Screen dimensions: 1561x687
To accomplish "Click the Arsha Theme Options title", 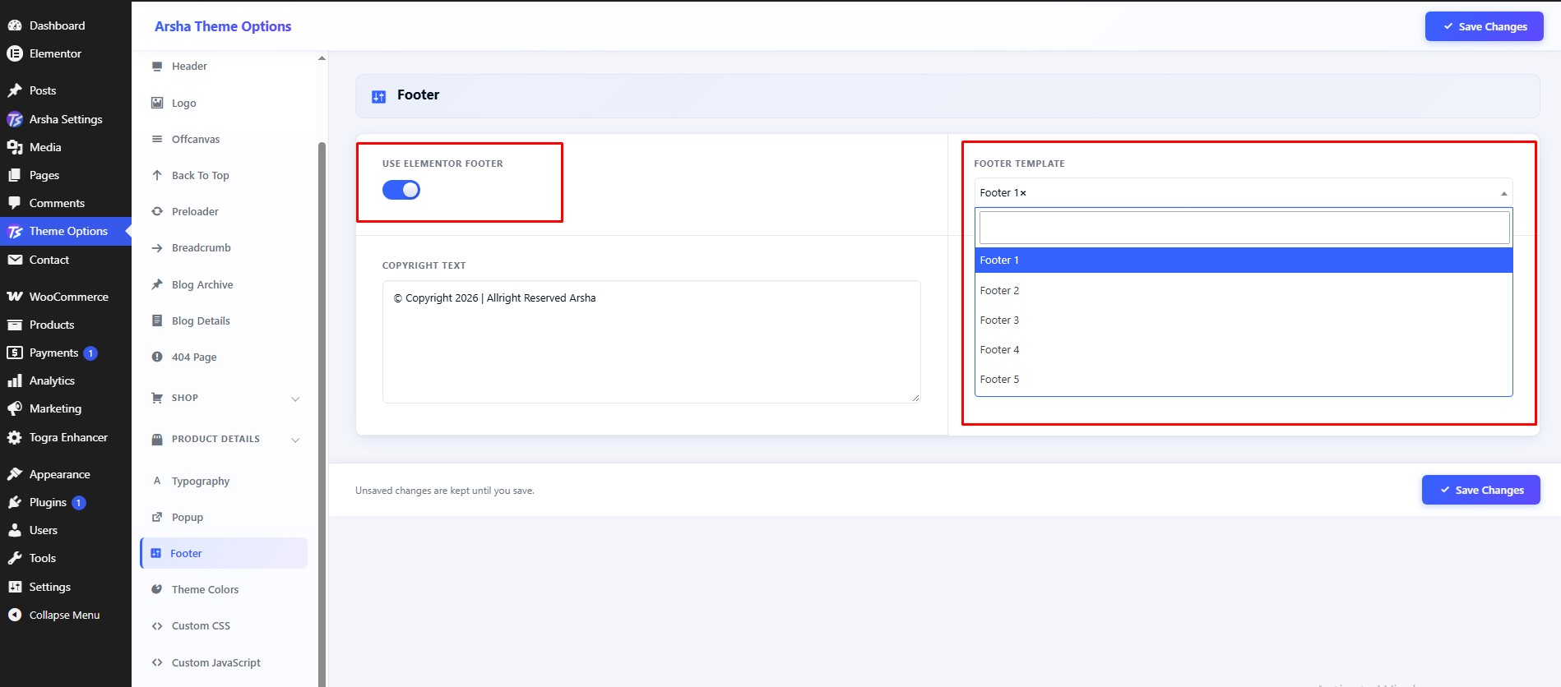I will point(223,26).
